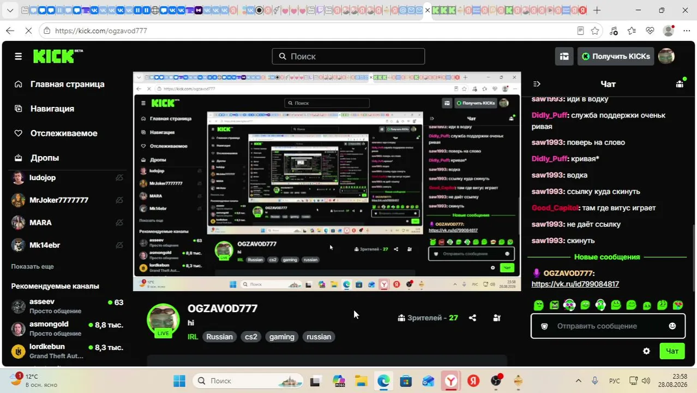Open the user profile avatar menu
The width and height of the screenshot is (697, 393).
click(666, 56)
